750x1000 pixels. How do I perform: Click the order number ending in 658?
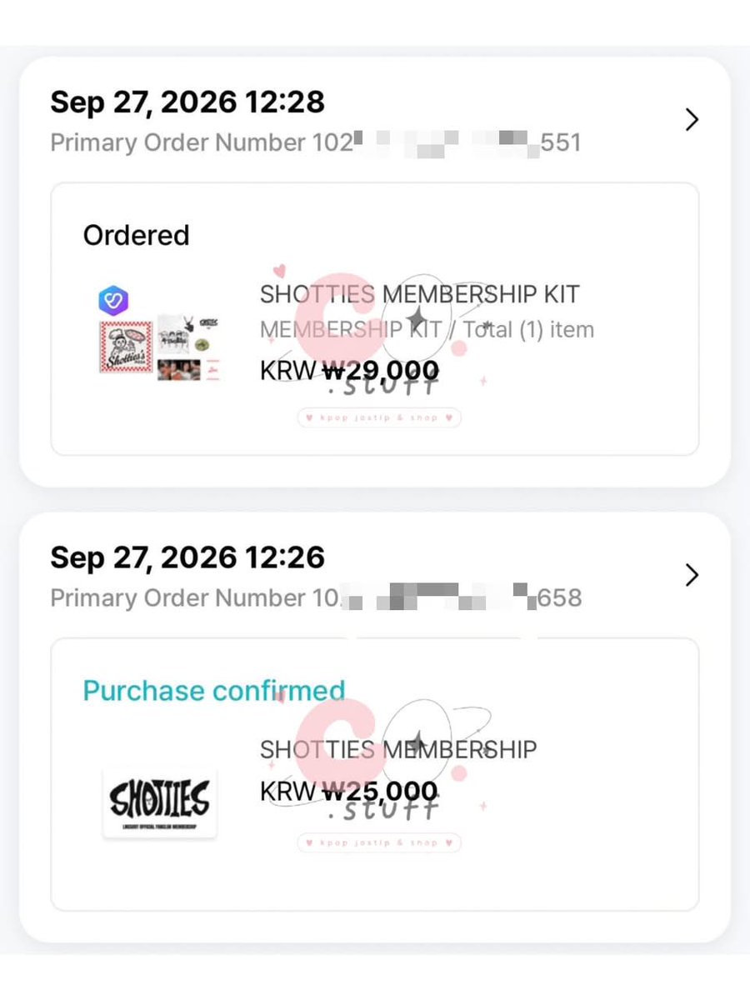tap(316, 597)
